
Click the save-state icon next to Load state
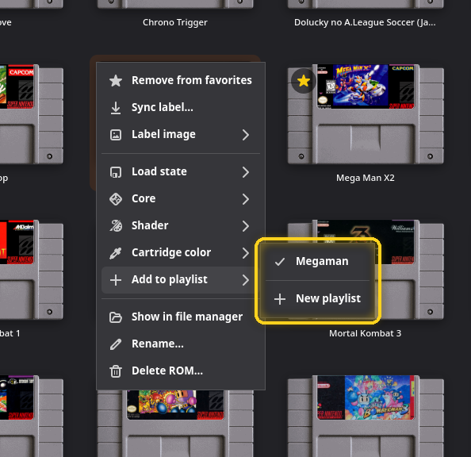(x=116, y=172)
